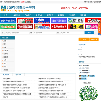Switch to the 医药资讯 news tab

click(6, 75)
